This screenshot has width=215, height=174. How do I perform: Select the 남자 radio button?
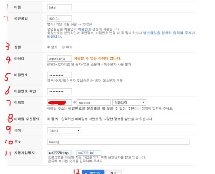click(x=49, y=47)
